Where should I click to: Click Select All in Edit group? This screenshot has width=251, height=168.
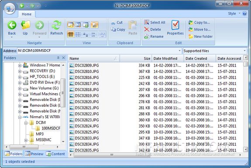[155, 22]
